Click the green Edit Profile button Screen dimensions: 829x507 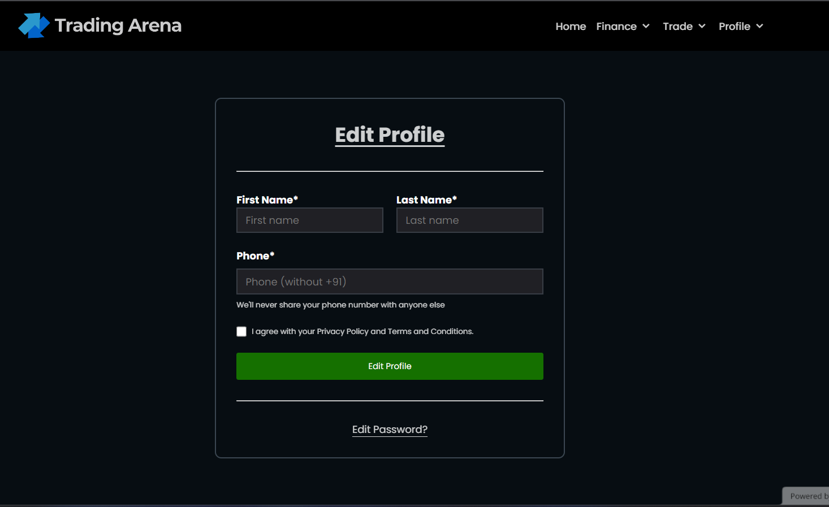[x=390, y=366]
